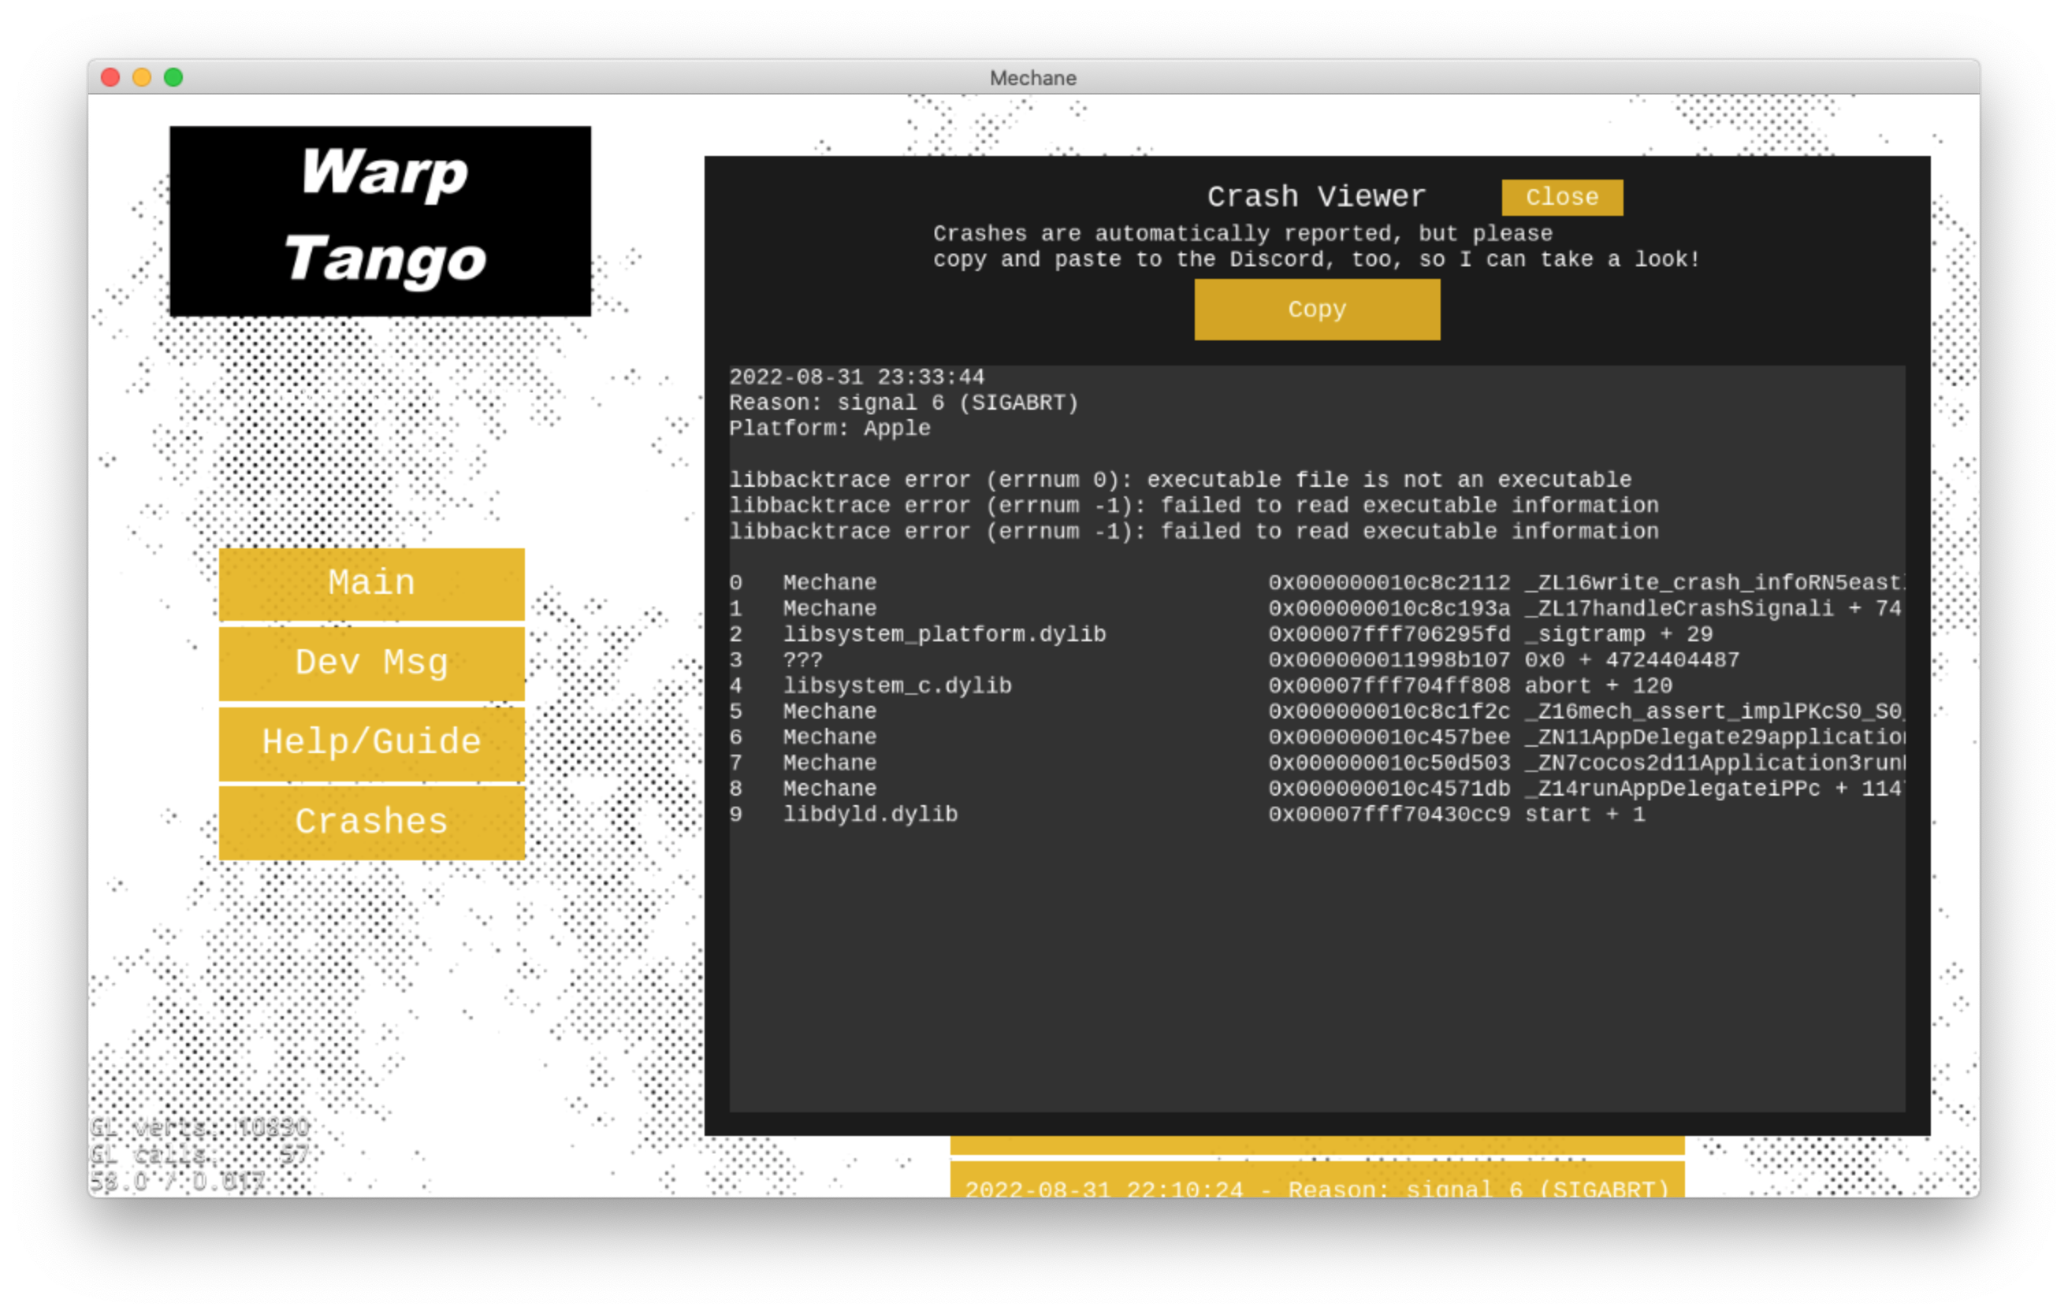Screen dimensions: 2068x1314
Task: Click the 'Platform: Apple' line
Action: (830, 429)
